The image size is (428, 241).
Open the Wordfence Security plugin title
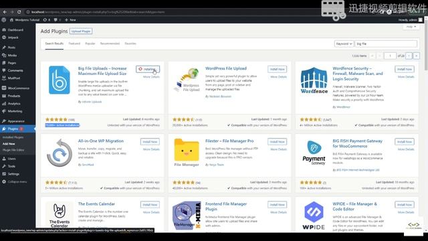point(358,74)
